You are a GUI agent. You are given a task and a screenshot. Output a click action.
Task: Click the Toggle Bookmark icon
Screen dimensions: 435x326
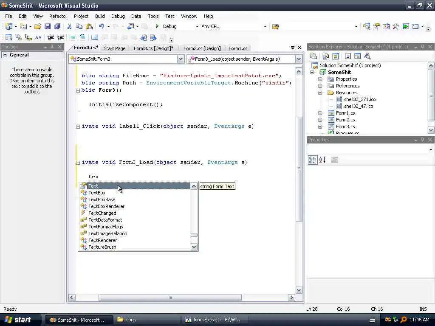pos(95,37)
